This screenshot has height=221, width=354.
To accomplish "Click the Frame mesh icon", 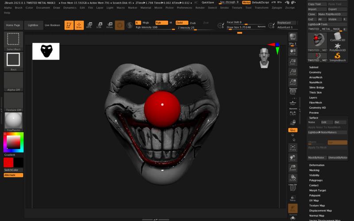I will (x=293, y=148).
